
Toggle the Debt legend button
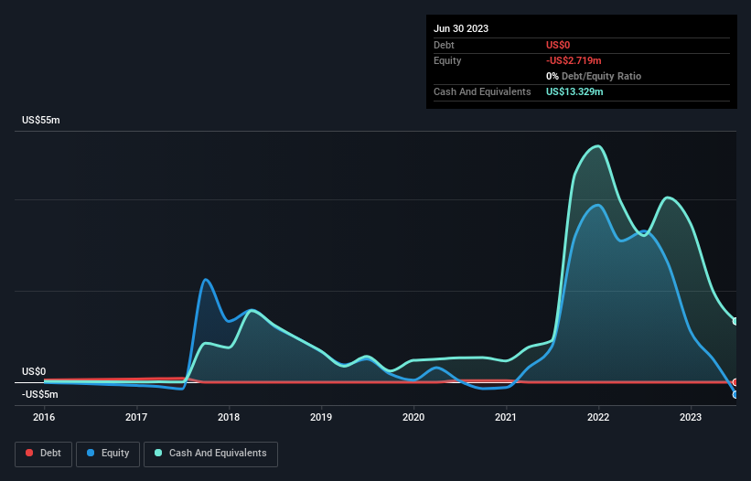coord(44,454)
